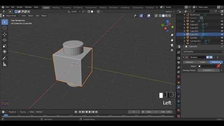The height and width of the screenshot is (126, 224).
Task: Hide Cylinder with its eye icon
Action: (222, 37)
